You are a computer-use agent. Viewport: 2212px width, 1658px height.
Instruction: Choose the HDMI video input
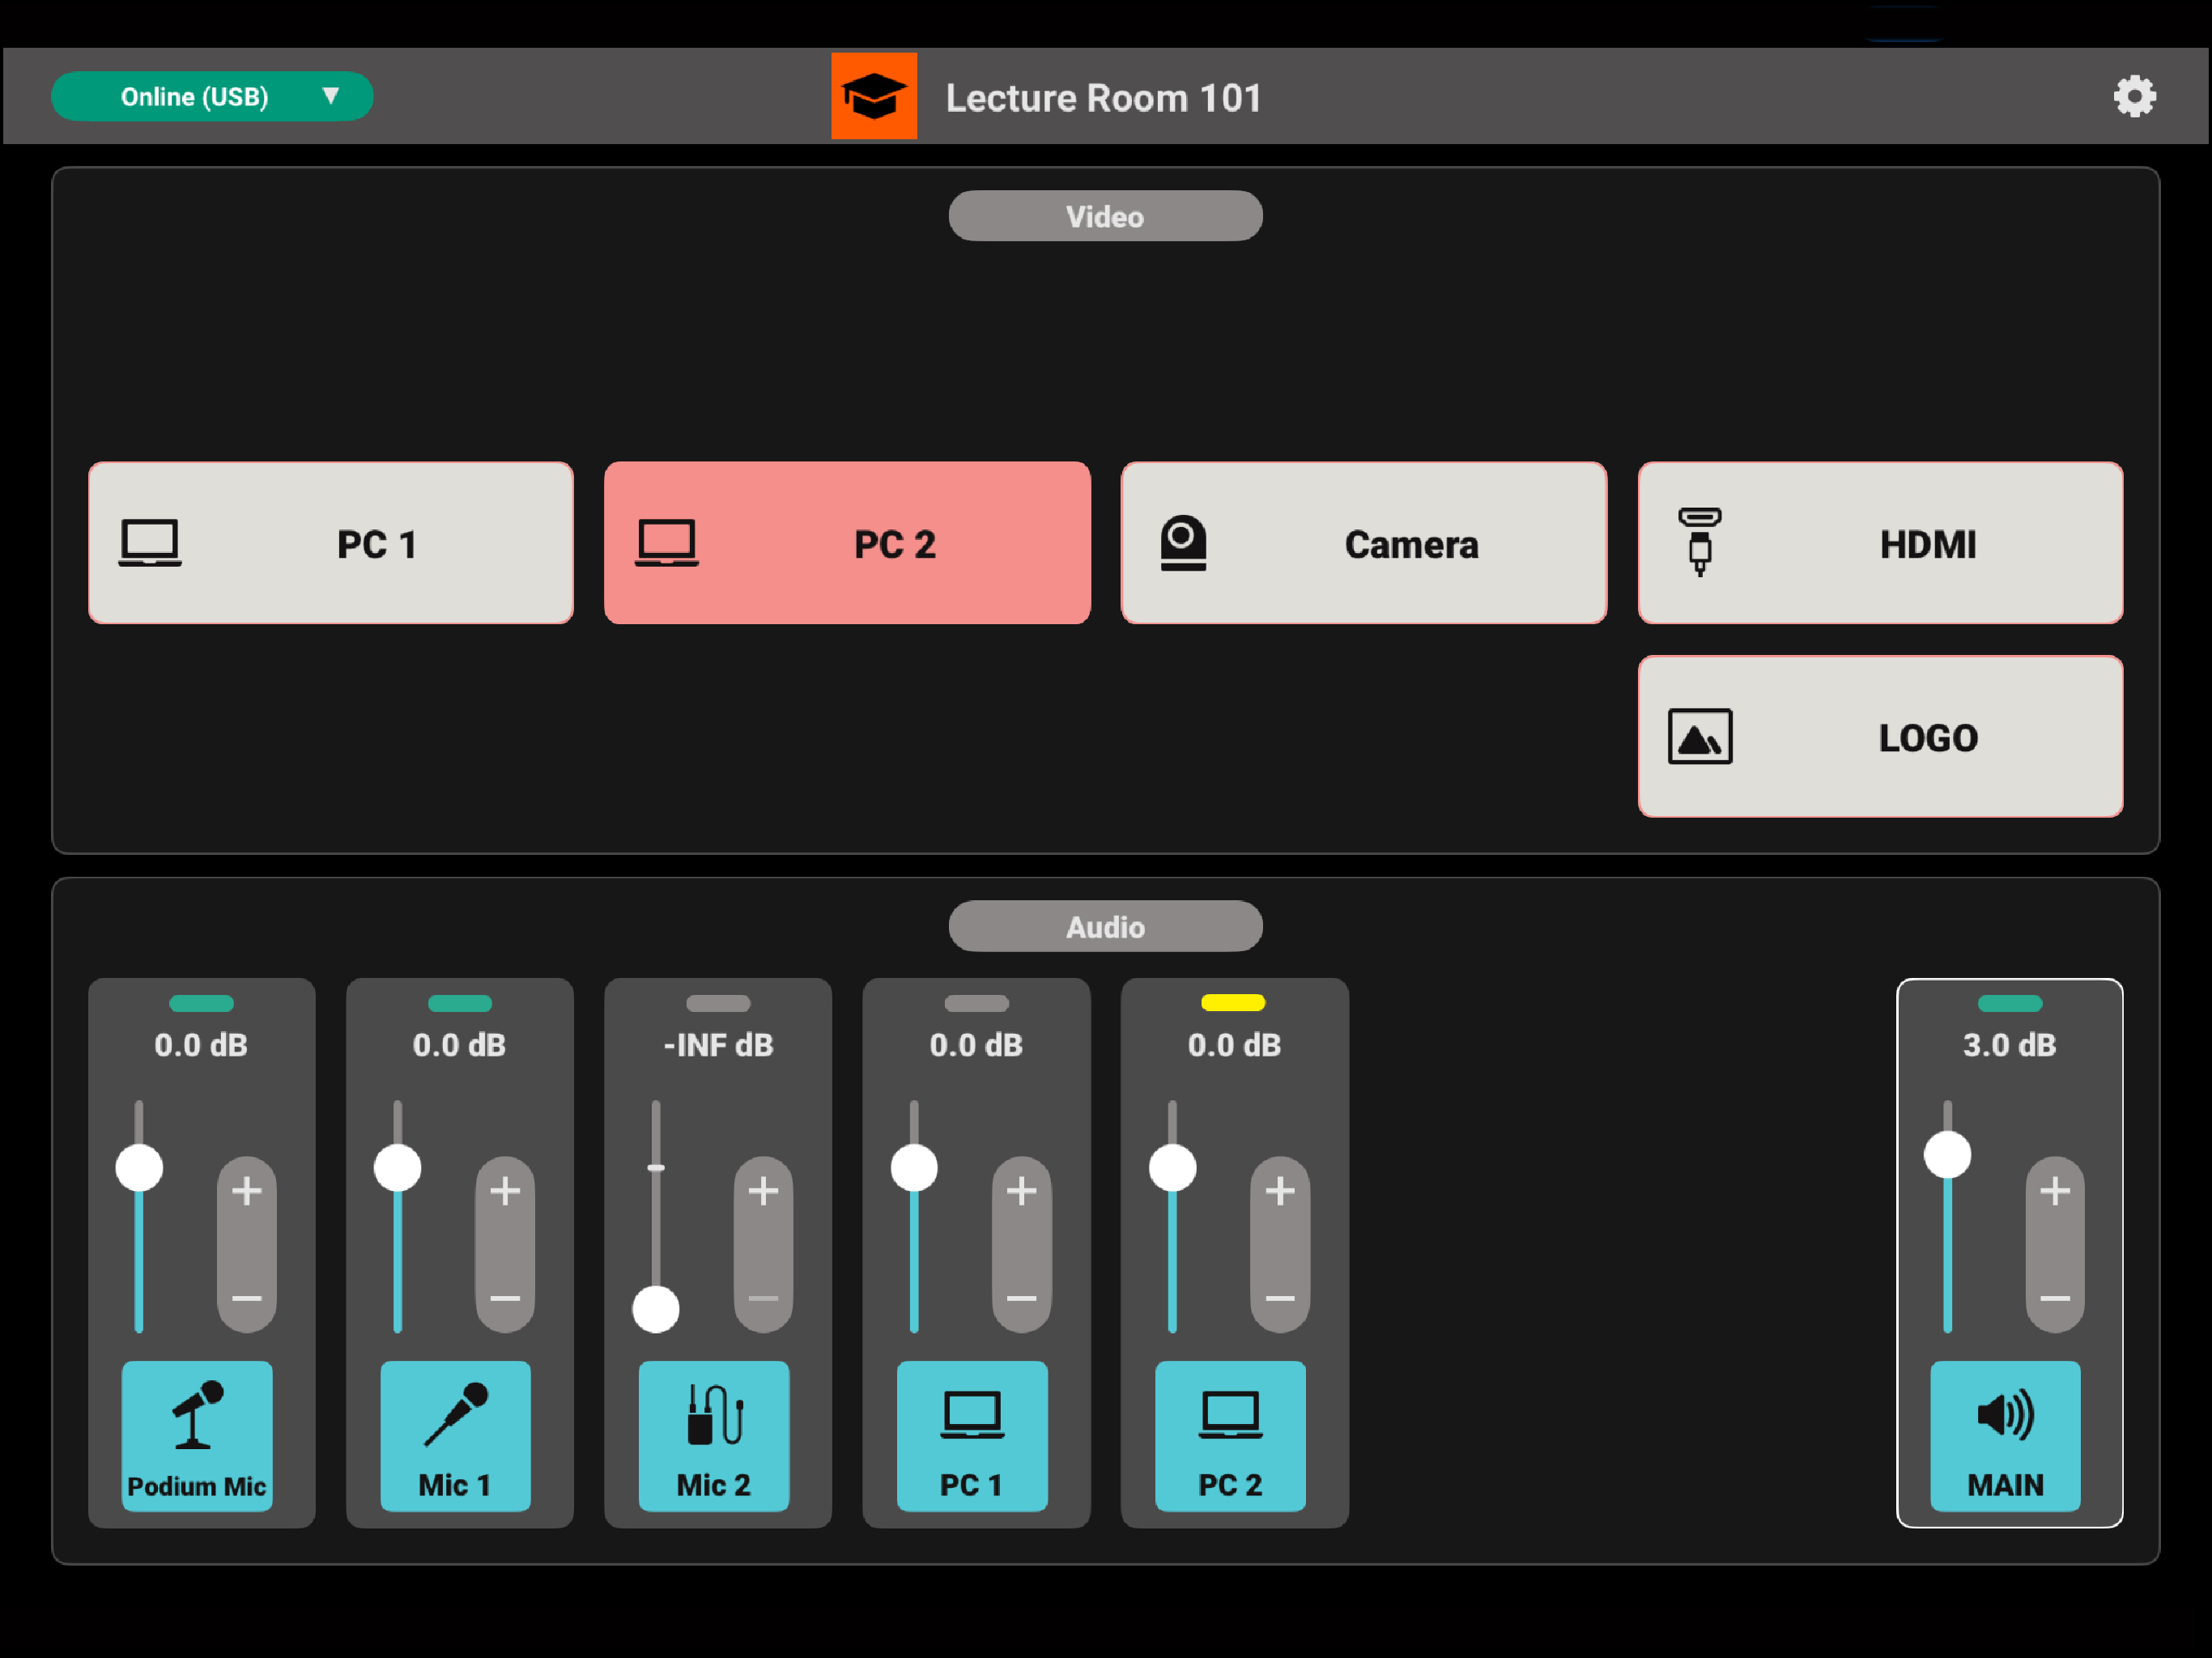[x=1880, y=543]
